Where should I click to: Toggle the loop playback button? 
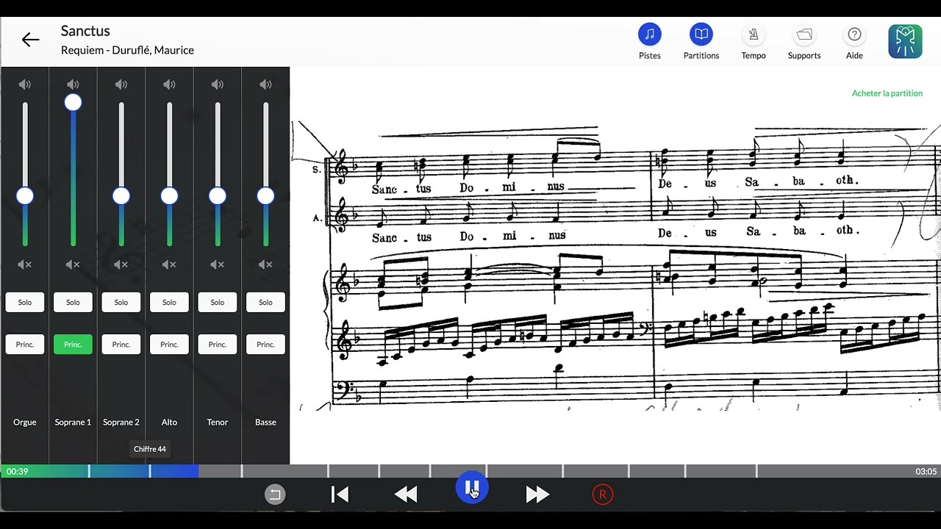pyautogui.click(x=275, y=494)
